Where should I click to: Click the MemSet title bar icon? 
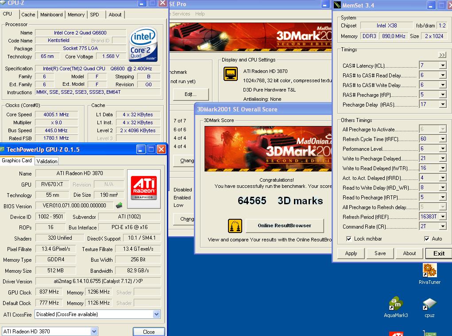[x=337, y=5]
